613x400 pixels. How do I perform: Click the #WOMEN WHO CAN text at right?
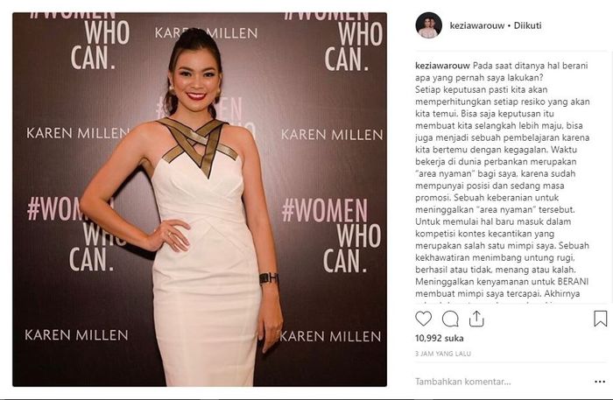[332, 235]
